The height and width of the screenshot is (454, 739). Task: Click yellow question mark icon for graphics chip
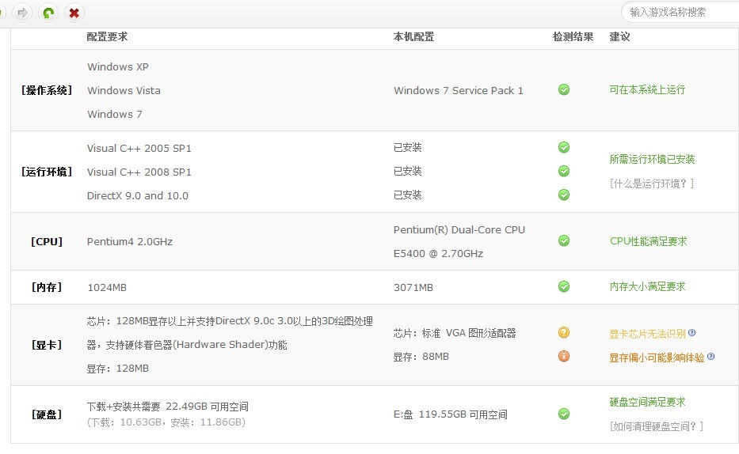564,332
